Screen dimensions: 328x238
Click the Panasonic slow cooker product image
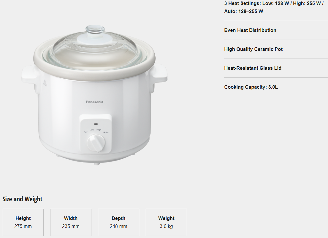[x=94, y=95]
